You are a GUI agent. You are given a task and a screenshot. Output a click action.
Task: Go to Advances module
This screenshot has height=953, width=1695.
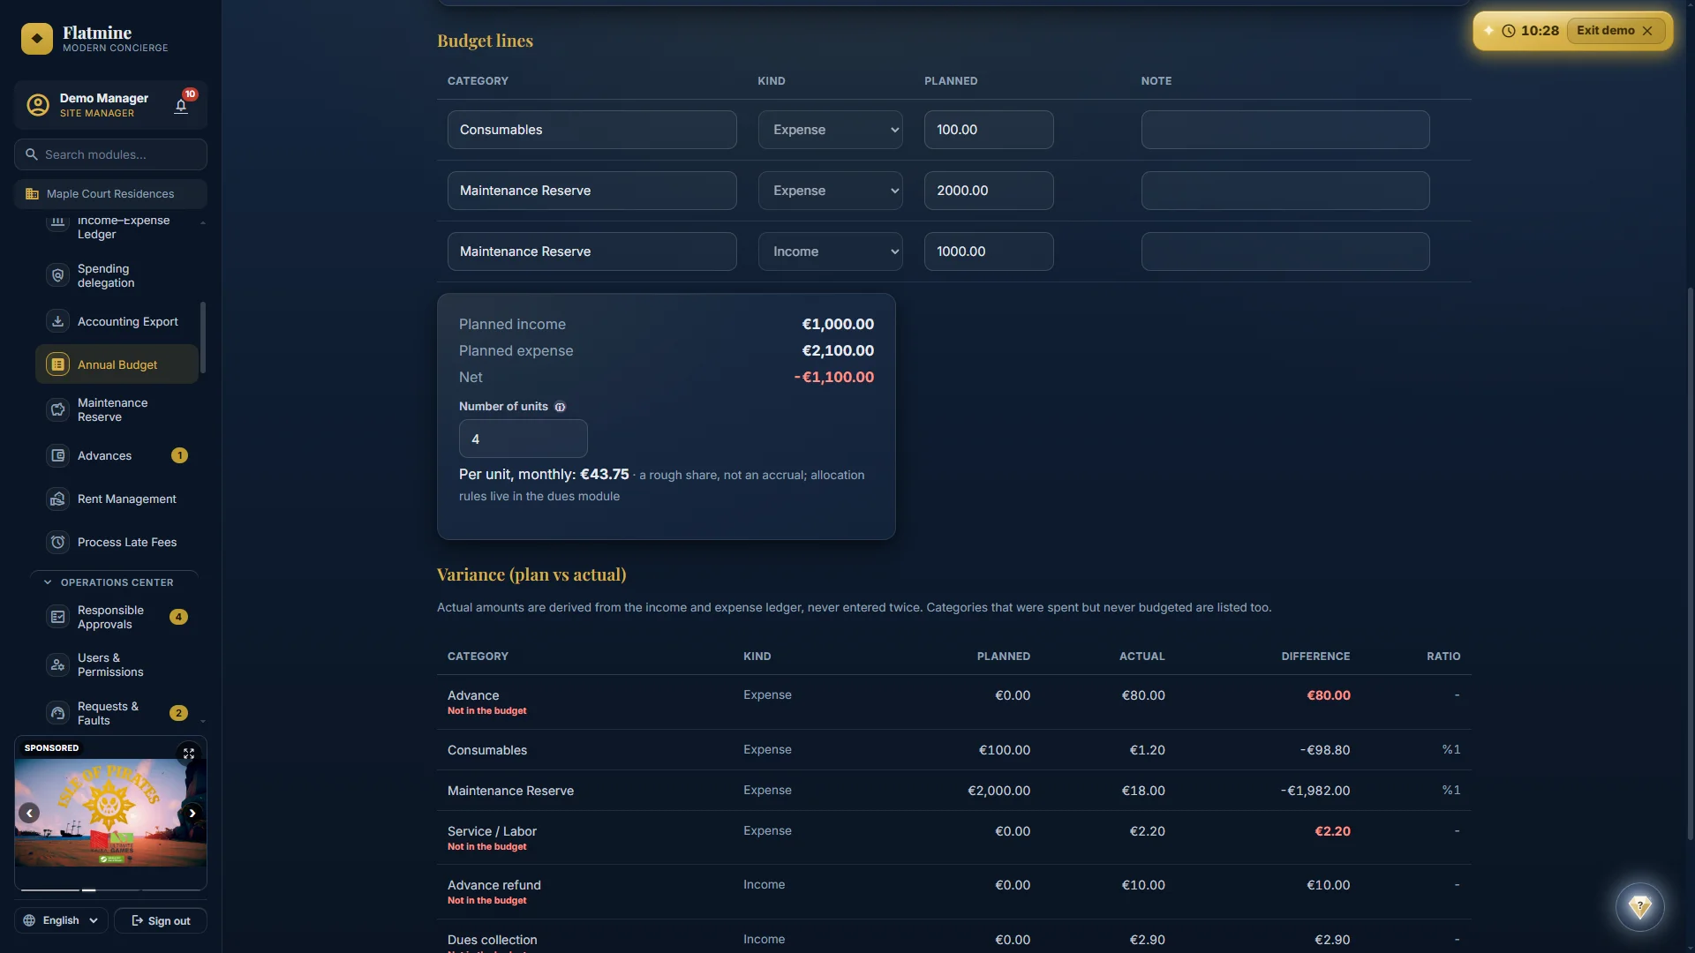(117, 455)
